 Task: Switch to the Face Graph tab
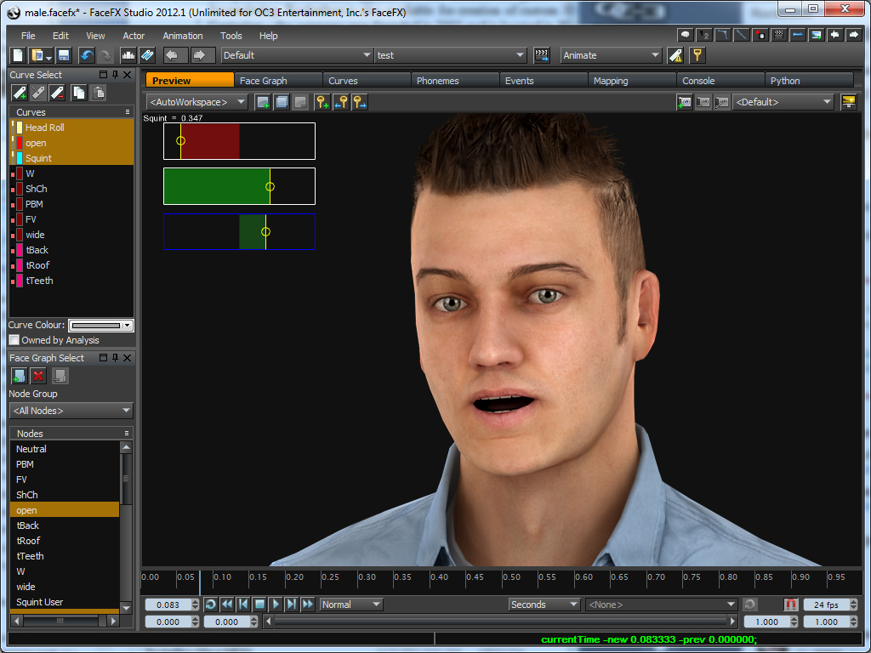(x=278, y=81)
